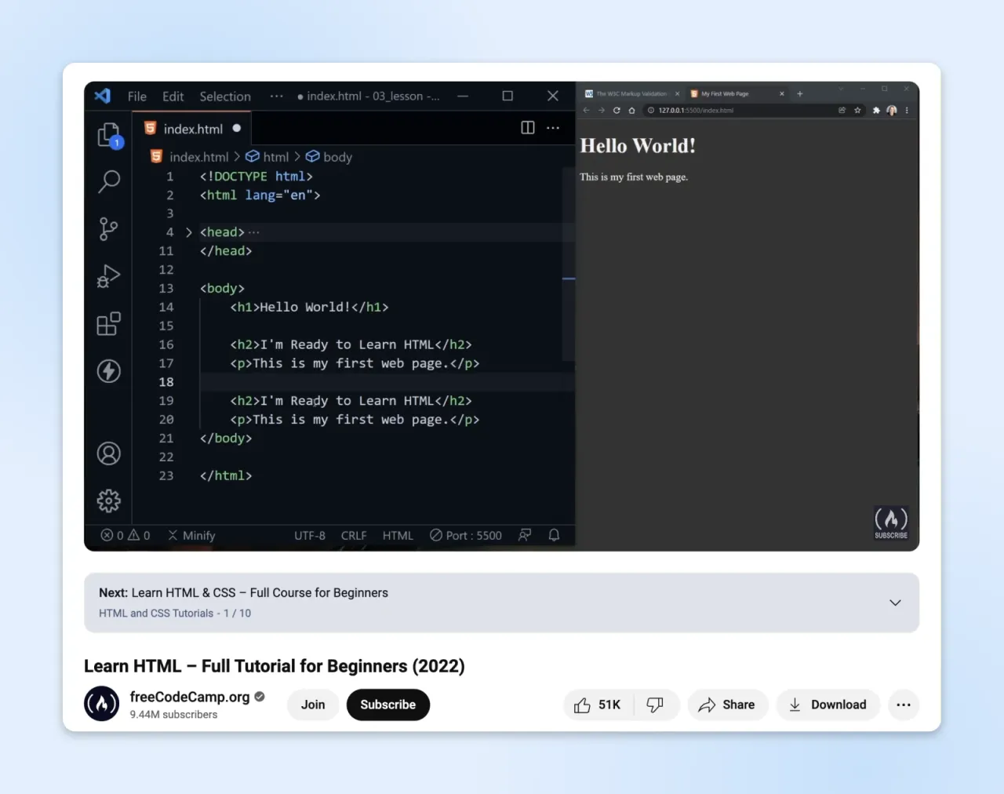Click the html breadcrumb segment
The height and width of the screenshot is (794, 1004).
tap(267, 157)
